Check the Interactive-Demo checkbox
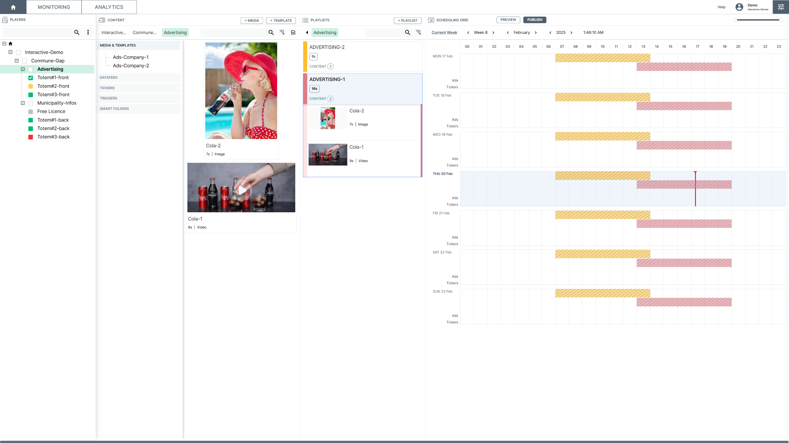Screen dimensions: 789x443 click(x=18, y=53)
